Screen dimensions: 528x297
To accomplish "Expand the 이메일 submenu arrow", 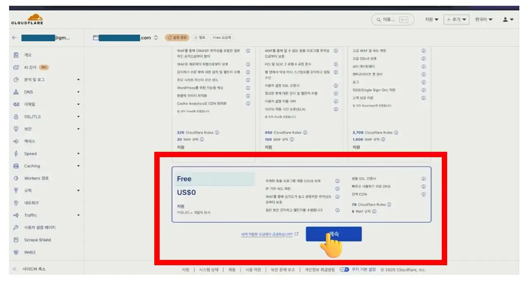I will (x=78, y=104).
